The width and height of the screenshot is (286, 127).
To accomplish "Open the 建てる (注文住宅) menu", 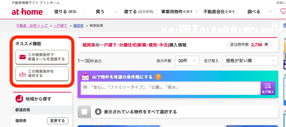I will 138,12.
